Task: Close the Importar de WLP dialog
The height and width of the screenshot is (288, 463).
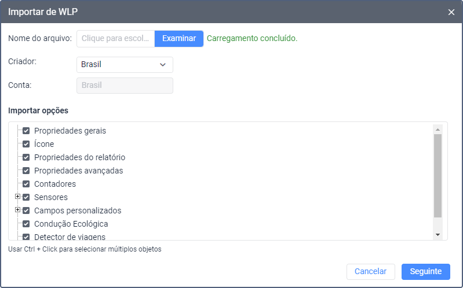Action: (451, 12)
